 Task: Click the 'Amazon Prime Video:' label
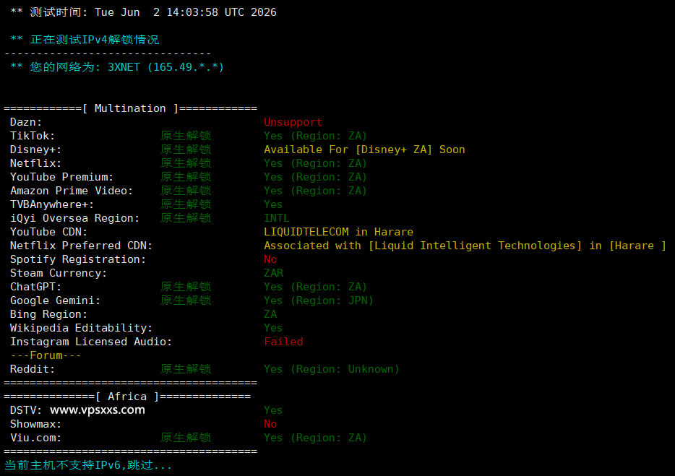(x=72, y=191)
